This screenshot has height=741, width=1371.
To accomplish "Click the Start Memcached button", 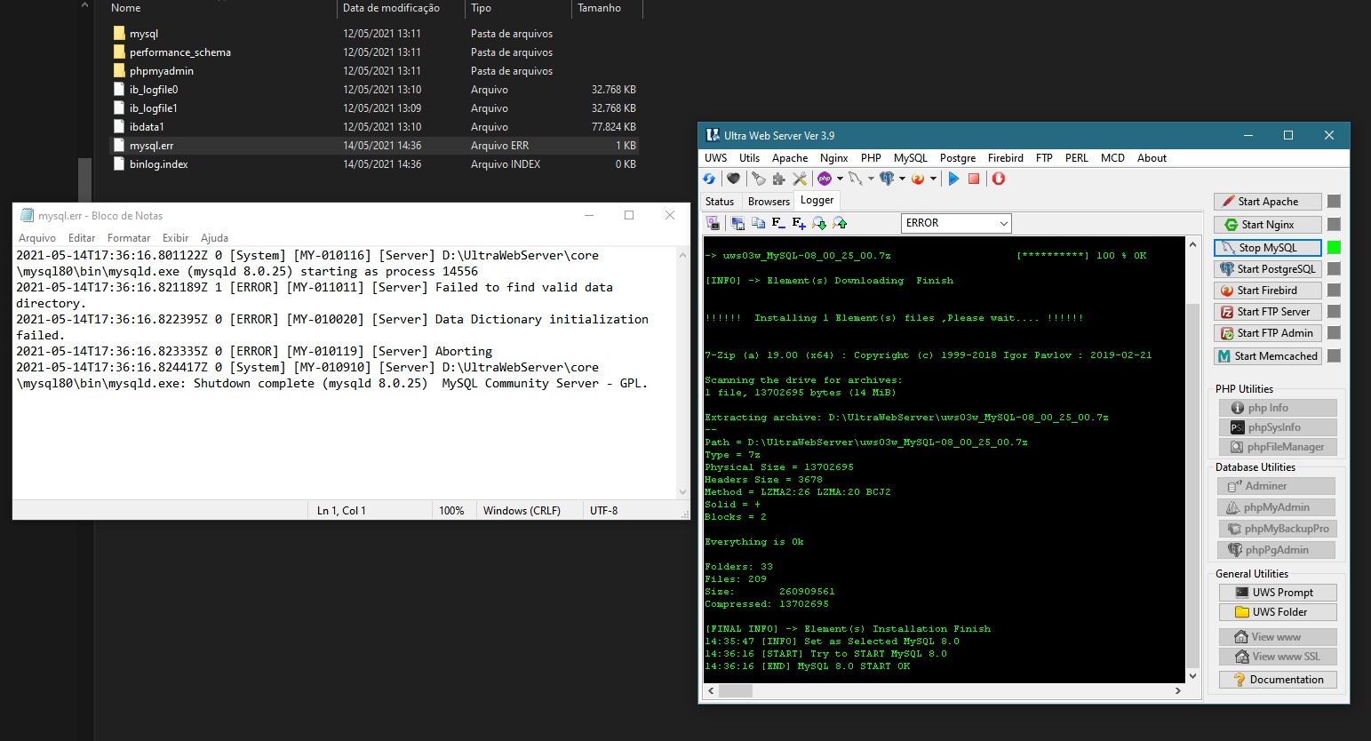I will [1268, 356].
